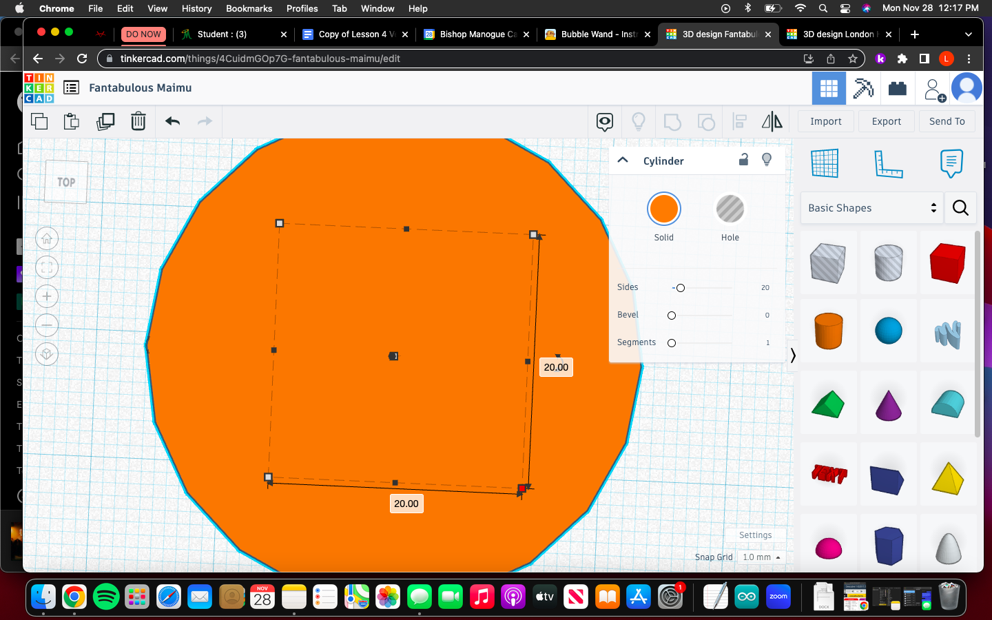Viewport: 992px width, 620px height.
Task: Click the Align tool icon
Action: tap(739, 121)
